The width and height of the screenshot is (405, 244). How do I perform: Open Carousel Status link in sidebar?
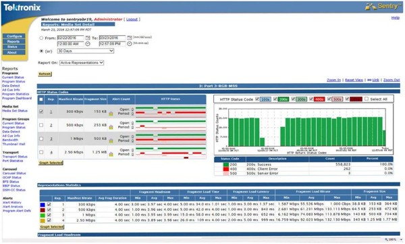[14, 173]
